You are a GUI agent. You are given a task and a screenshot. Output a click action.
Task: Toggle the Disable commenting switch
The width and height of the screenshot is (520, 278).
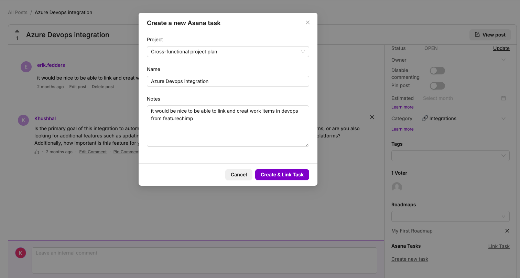pos(437,71)
